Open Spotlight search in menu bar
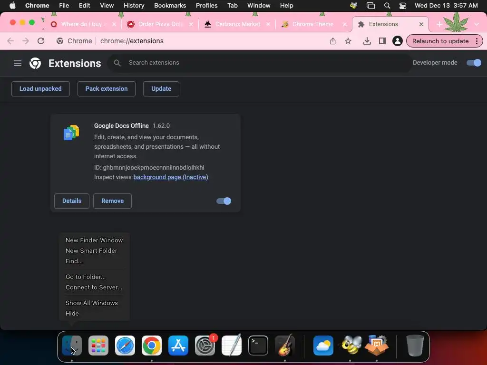Viewport: 487px width, 365px height. click(387, 6)
